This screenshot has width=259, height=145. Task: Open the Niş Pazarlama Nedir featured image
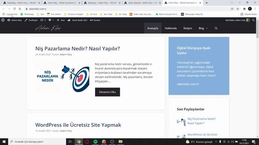point(63,77)
